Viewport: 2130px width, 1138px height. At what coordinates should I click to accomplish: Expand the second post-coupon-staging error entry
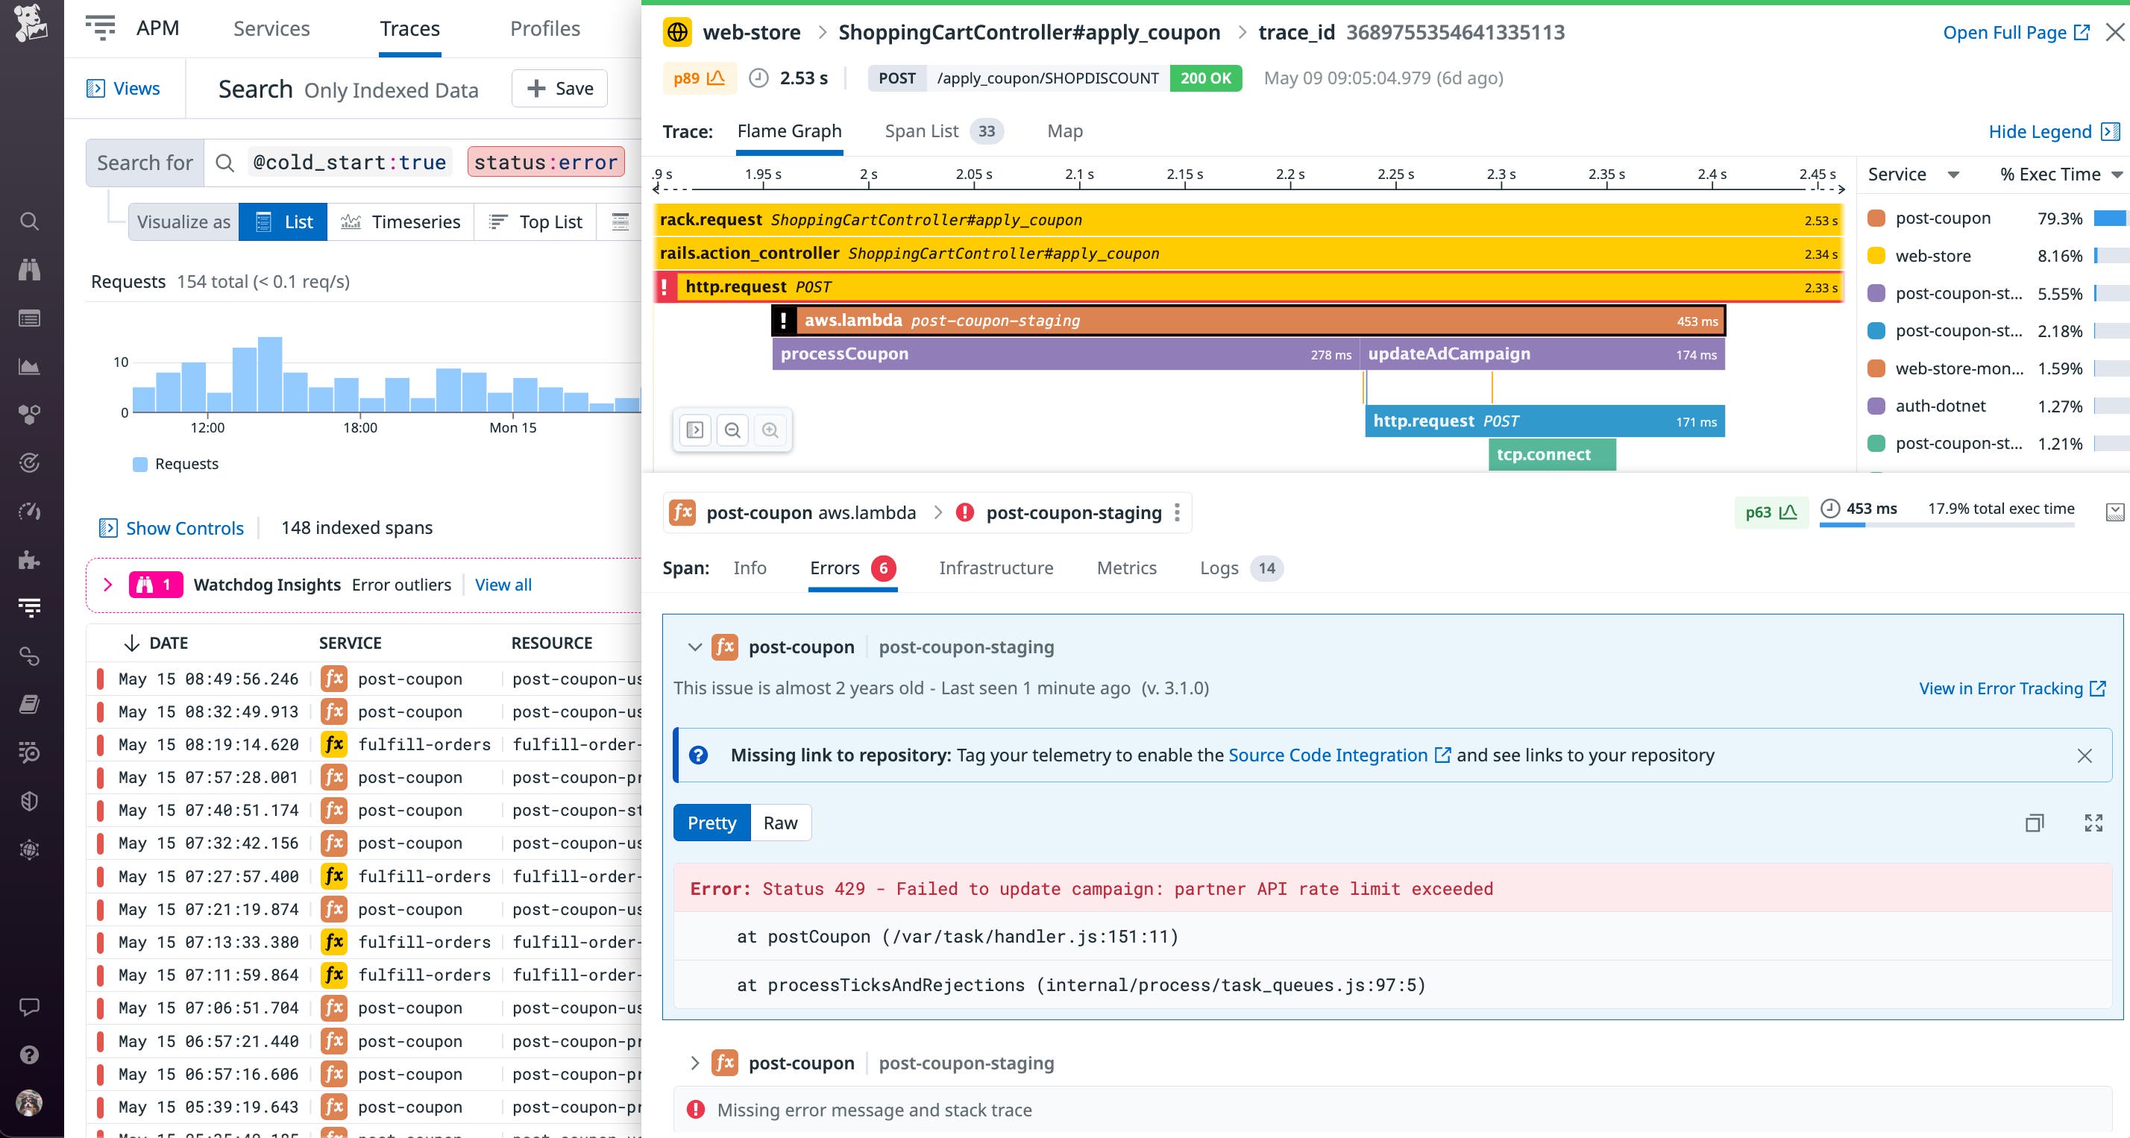click(x=695, y=1063)
